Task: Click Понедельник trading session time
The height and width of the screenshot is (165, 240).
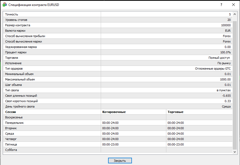Action: tap(176, 123)
